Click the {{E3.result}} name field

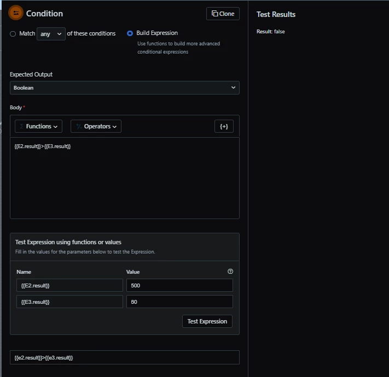pos(69,302)
